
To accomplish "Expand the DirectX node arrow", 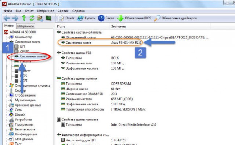I will tap(7, 115).
